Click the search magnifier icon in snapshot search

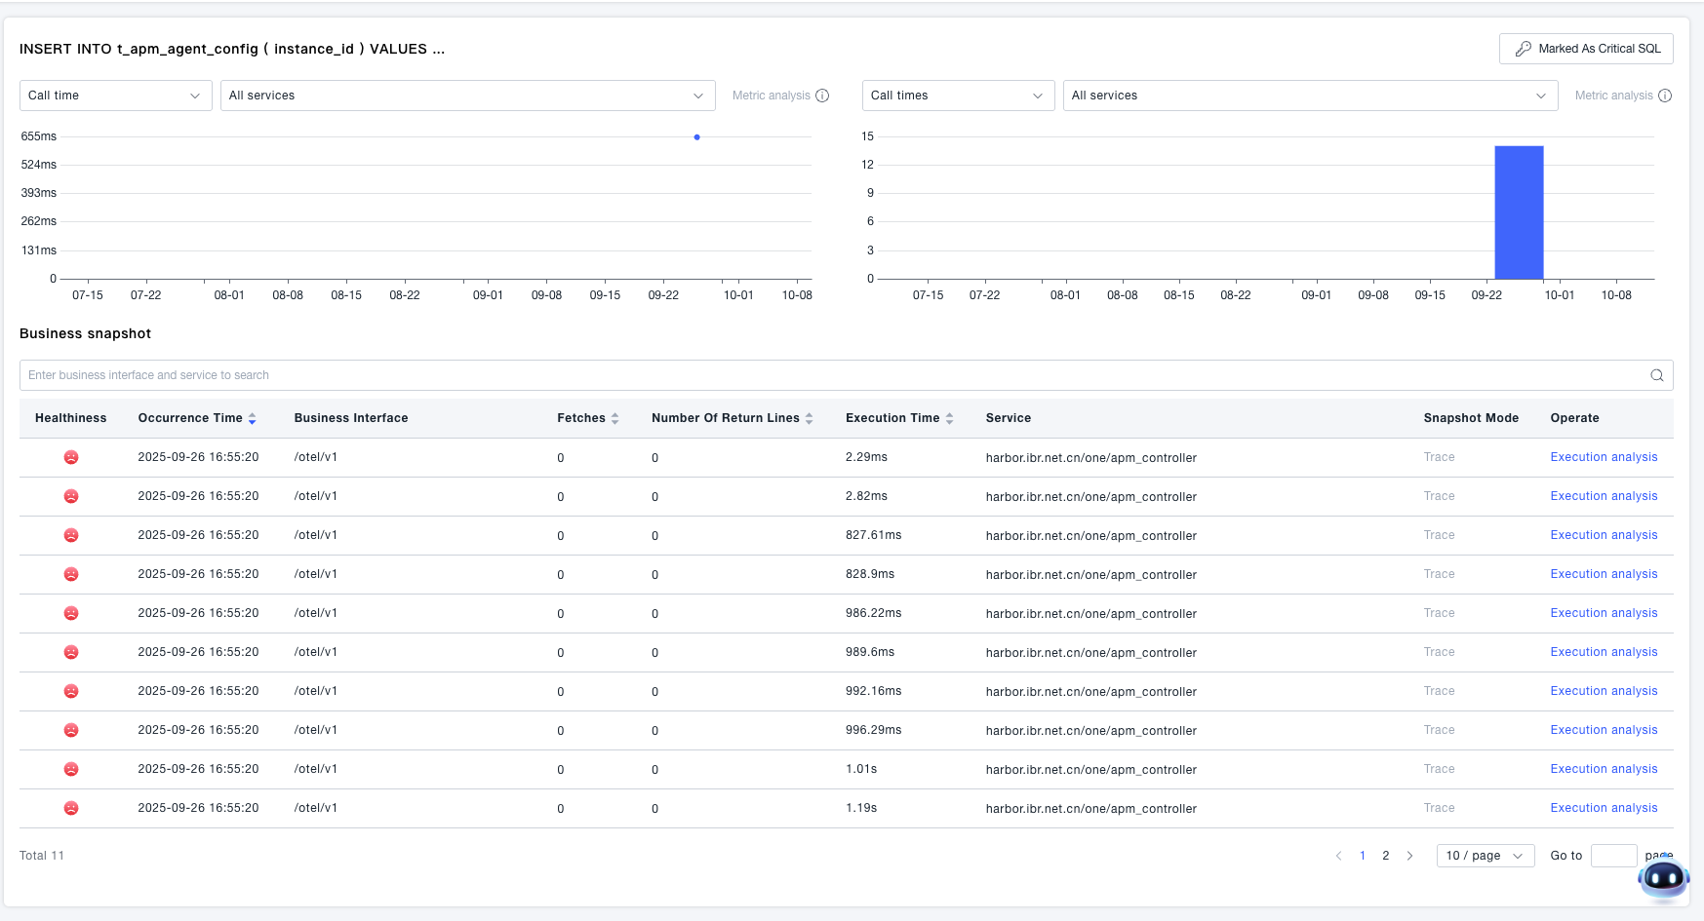(x=1656, y=375)
